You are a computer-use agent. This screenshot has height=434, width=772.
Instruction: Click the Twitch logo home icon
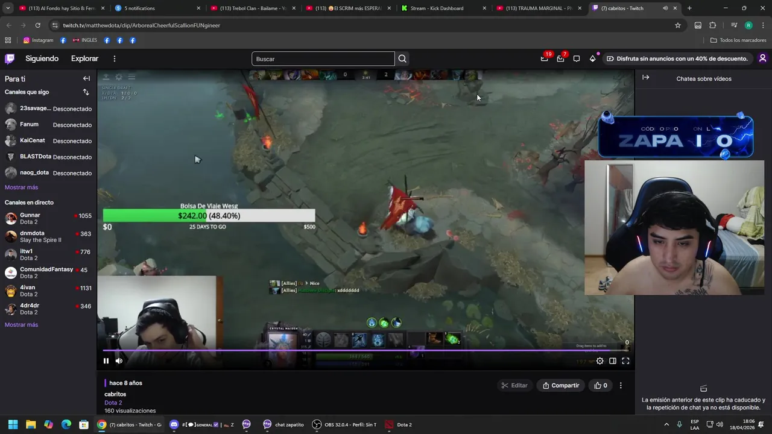point(10,58)
